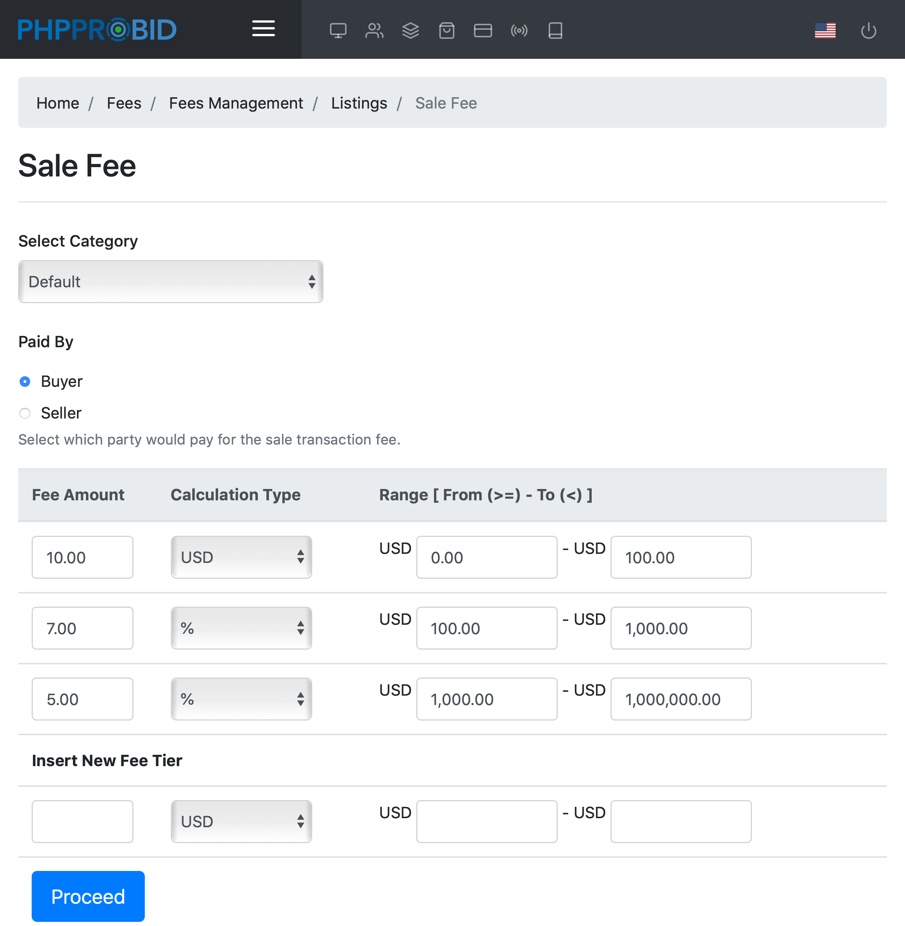Go to Listings breadcrumb link
This screenshot has width=905, height=926.
pyautogui.click(x=359, y=103)
